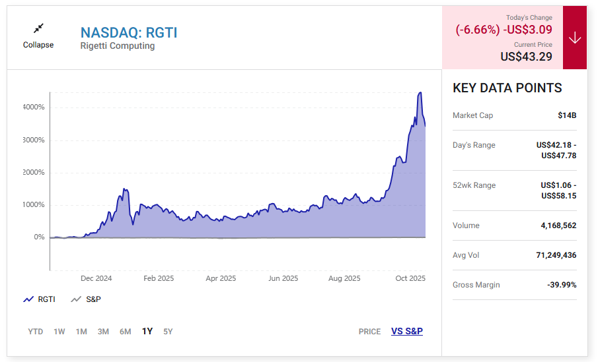
Task: Switch chart to VS S&P view
Action: coord(407,331)
